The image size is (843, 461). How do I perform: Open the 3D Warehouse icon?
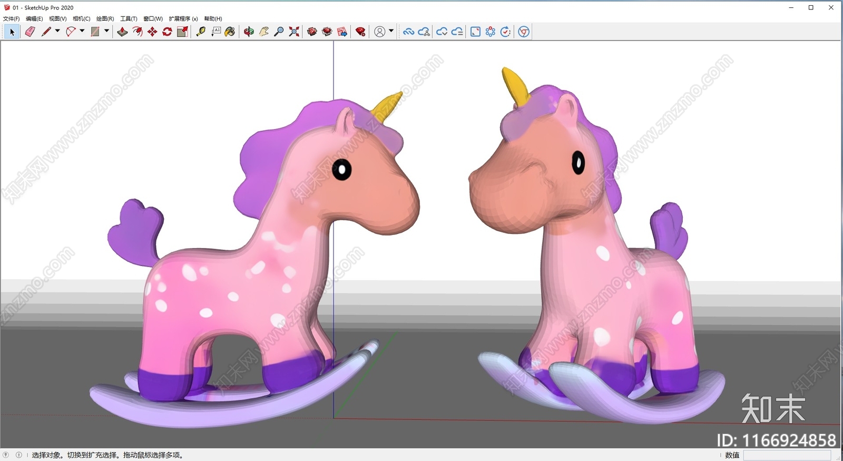tap(312, 32)
